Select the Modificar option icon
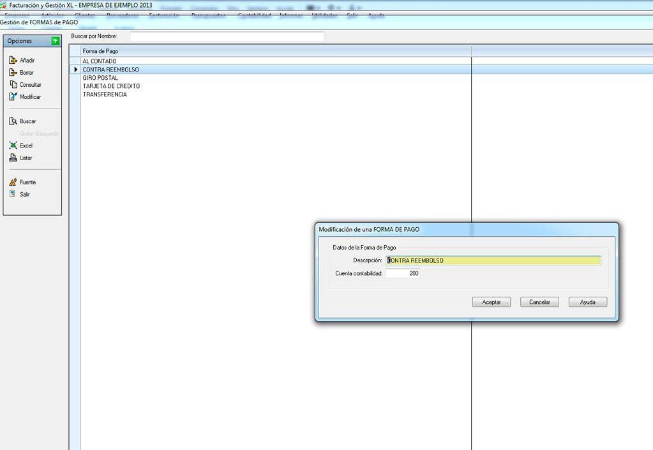This screenshot has height=450, width=653. (13, 97)
